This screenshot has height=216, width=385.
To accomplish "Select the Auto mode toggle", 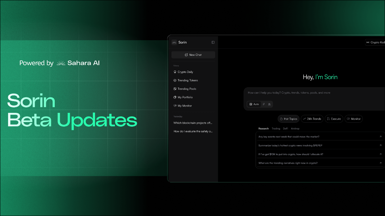I will (254, 104).
